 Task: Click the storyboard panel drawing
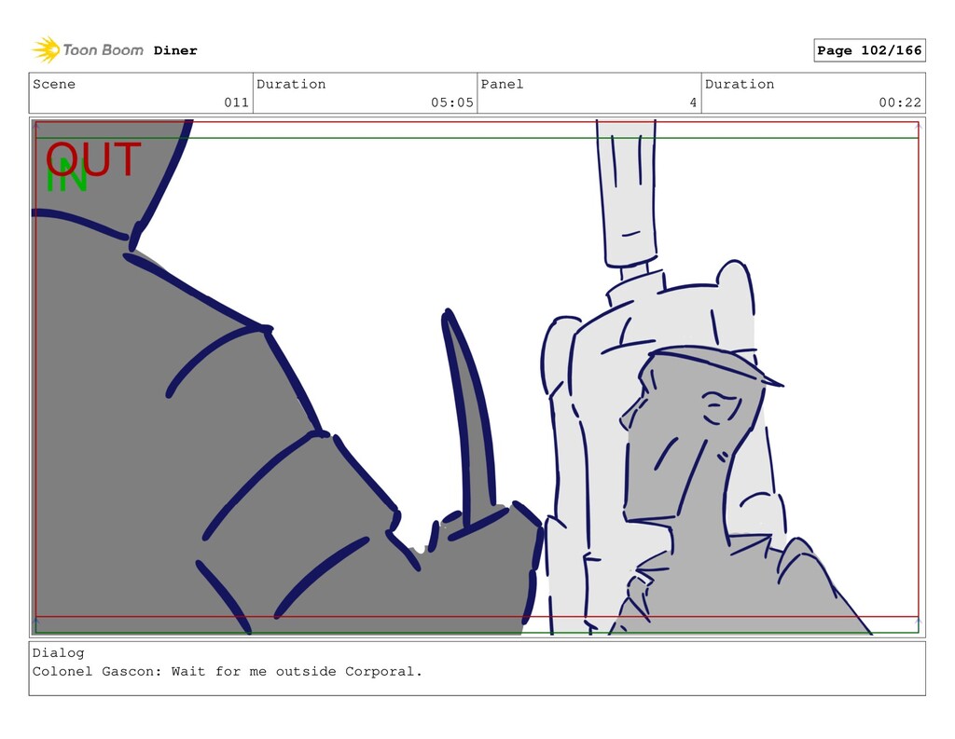pos(477,376)
